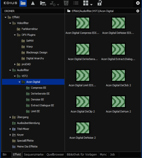Click the Acon Digital Compress EDI effect icon
Viewport: 142px width, 158px height.
click(x=83, y=23)
